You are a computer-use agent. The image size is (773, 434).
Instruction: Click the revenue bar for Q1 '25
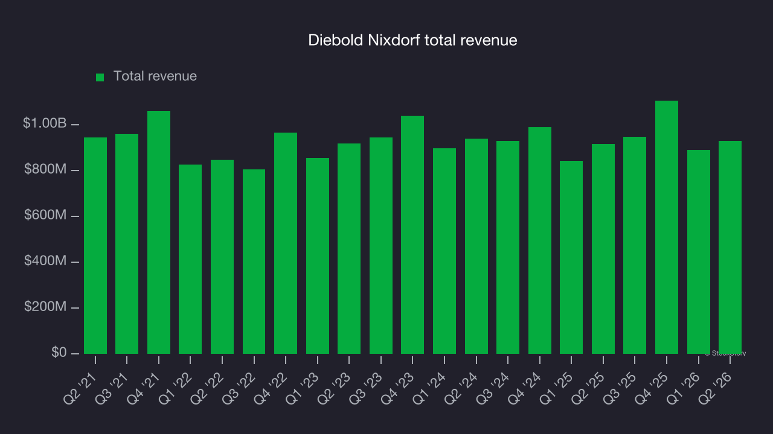pos(571,257)
